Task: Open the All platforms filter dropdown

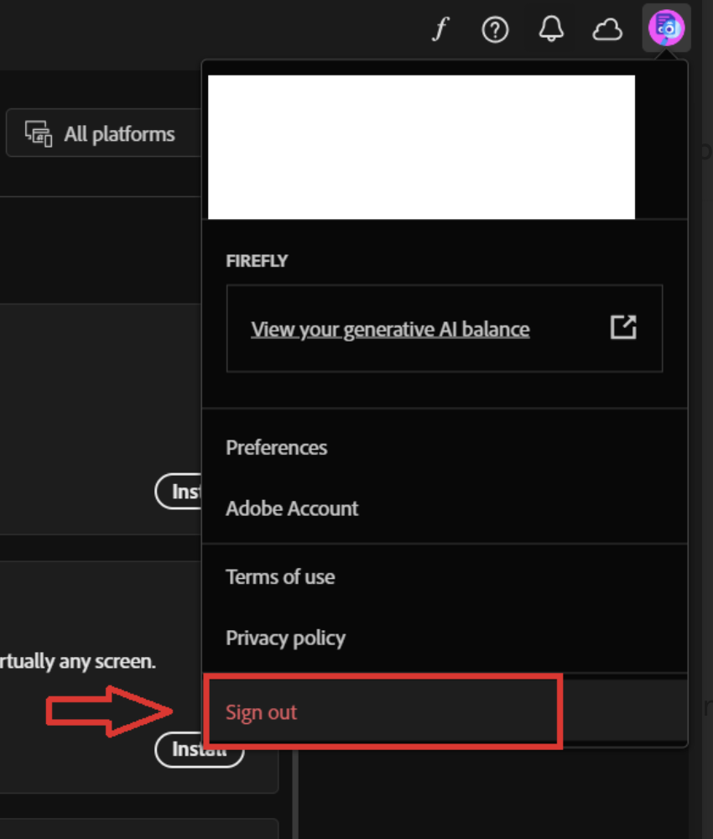Action: point(101,133)
